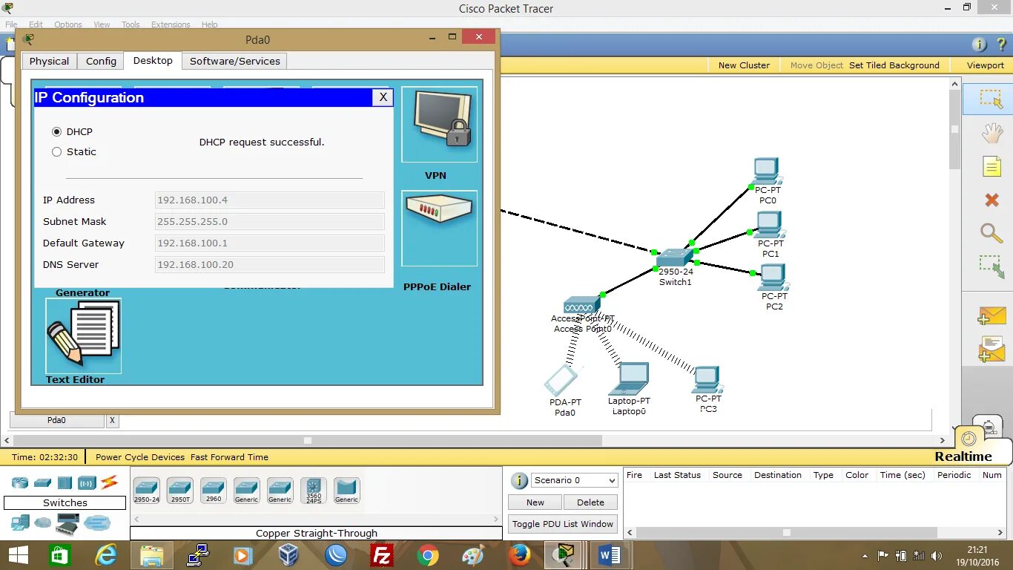The height and width of the screenshot is (570, 1013).
Task: Click Access Point0 device in workspace
Action: [581, 304]
